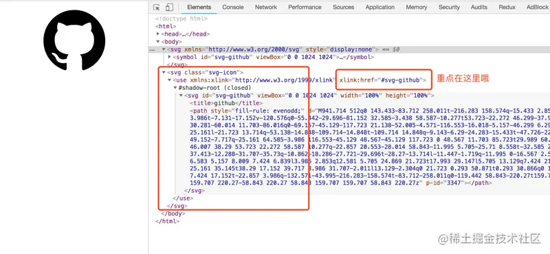The image size is (550, 254).
Task: Collapse the use xmlns:xlink node arrow
Action: point(170,80)
